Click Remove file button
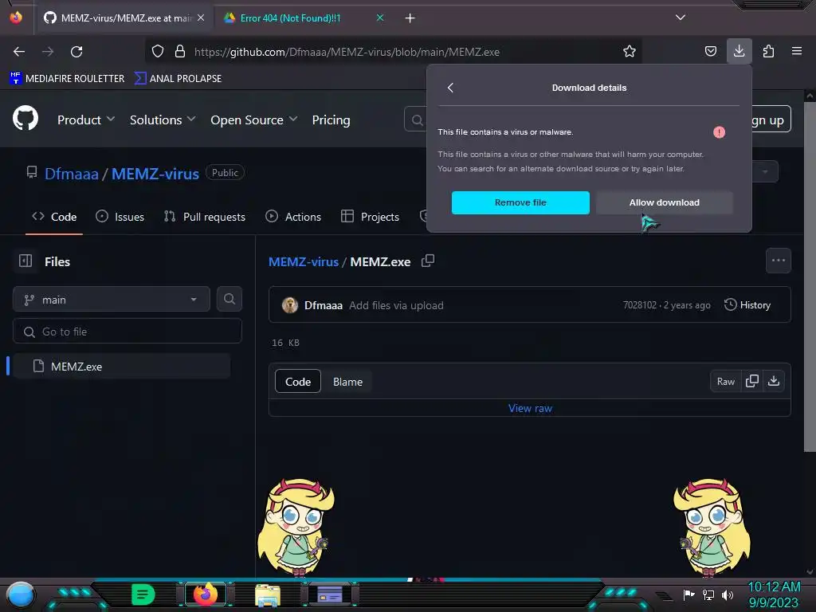816x612 pixels. (520, 202)
